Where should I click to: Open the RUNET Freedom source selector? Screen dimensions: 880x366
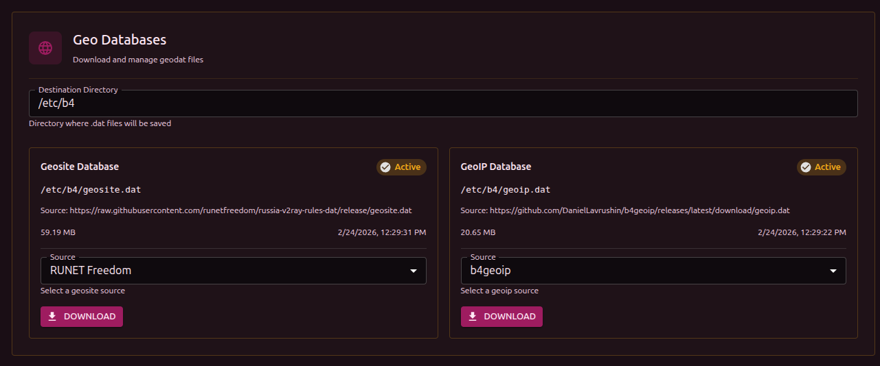tap(227, 271)
